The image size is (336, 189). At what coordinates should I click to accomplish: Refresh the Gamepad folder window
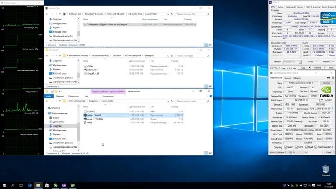[172, 56]
